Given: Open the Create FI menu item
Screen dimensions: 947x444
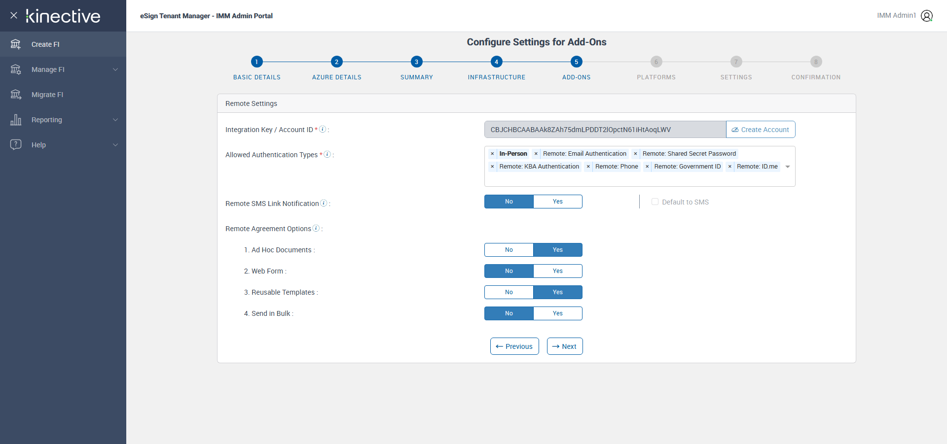Looking at the screenshot, I should tap(63, 44).
